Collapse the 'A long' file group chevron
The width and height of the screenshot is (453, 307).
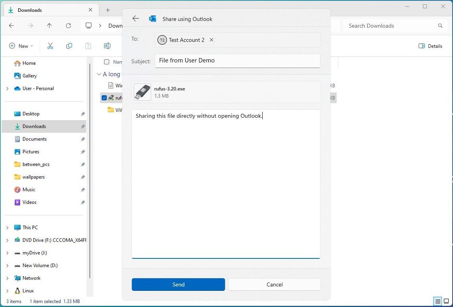tap(99, 74)
